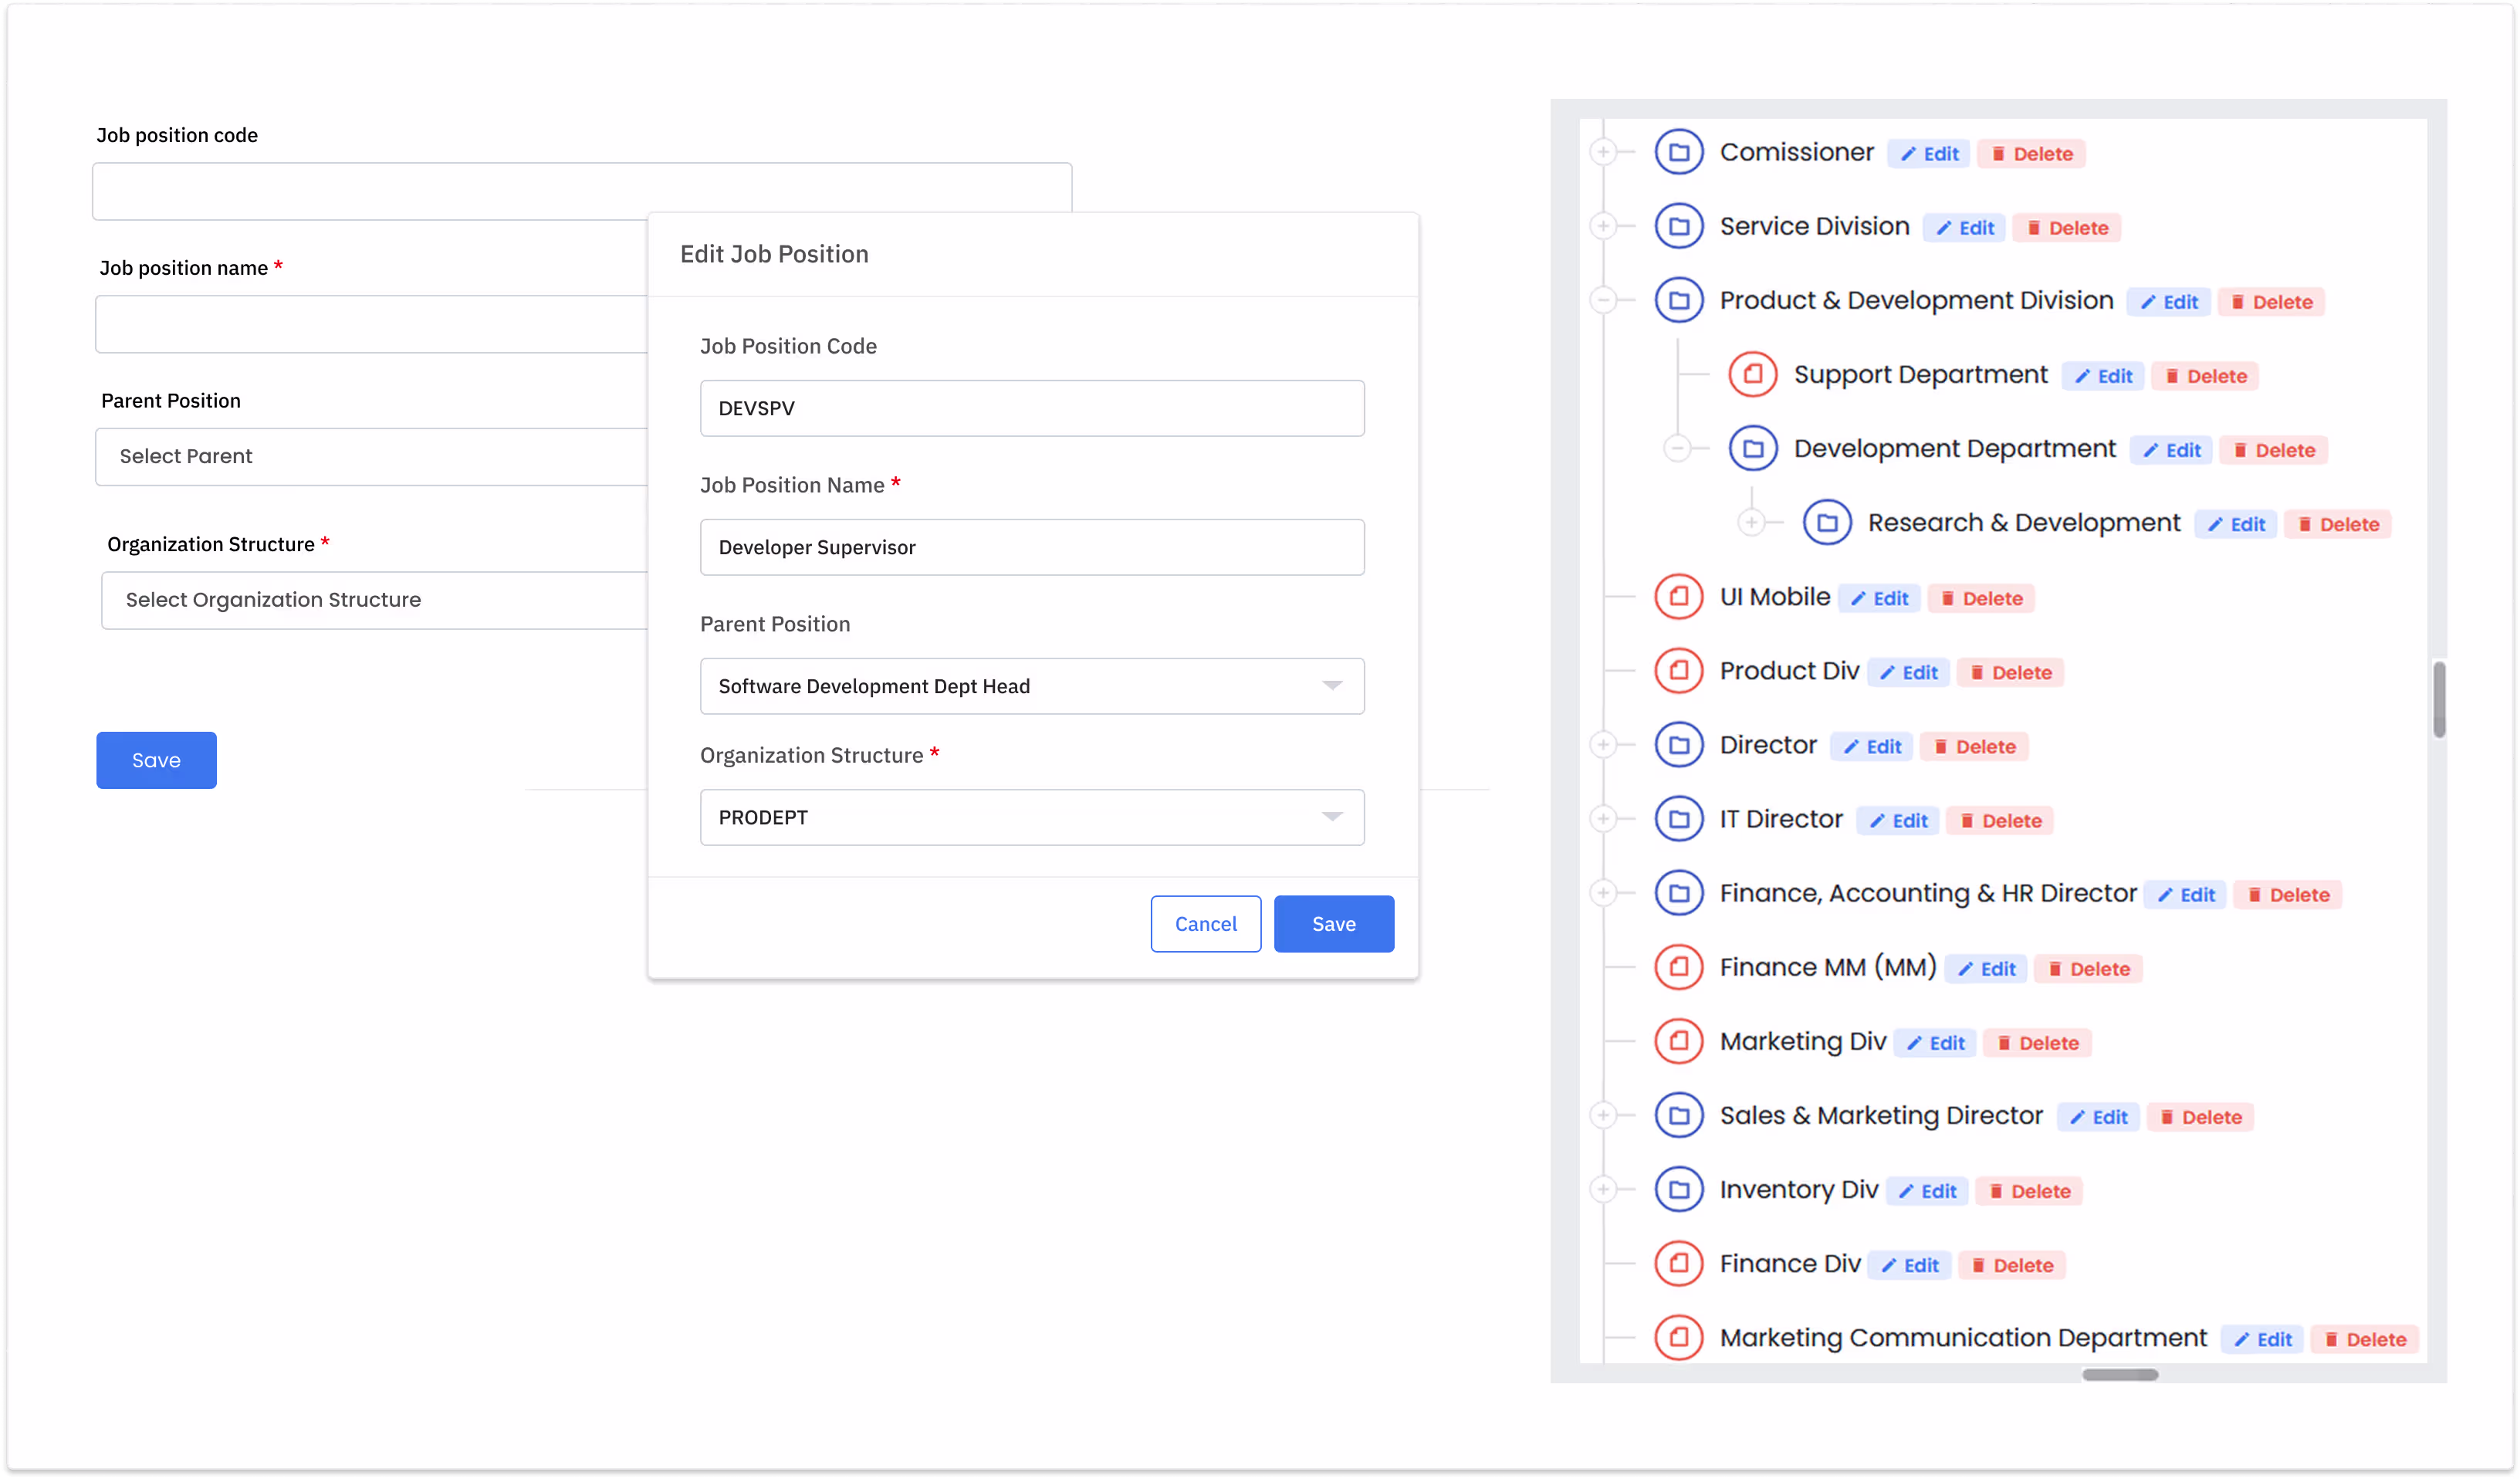Click the Job Position Name field Developer Supervisor
Viewport: 2520px width, 1479px height.
pos(1032,547)
